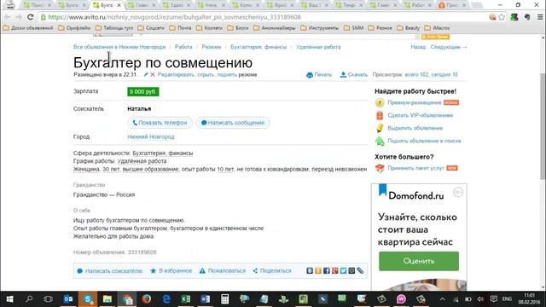The image size is (546, 307).
Task: Click the pencil edit icon beside Редактировать
Action: pos(146,74)
